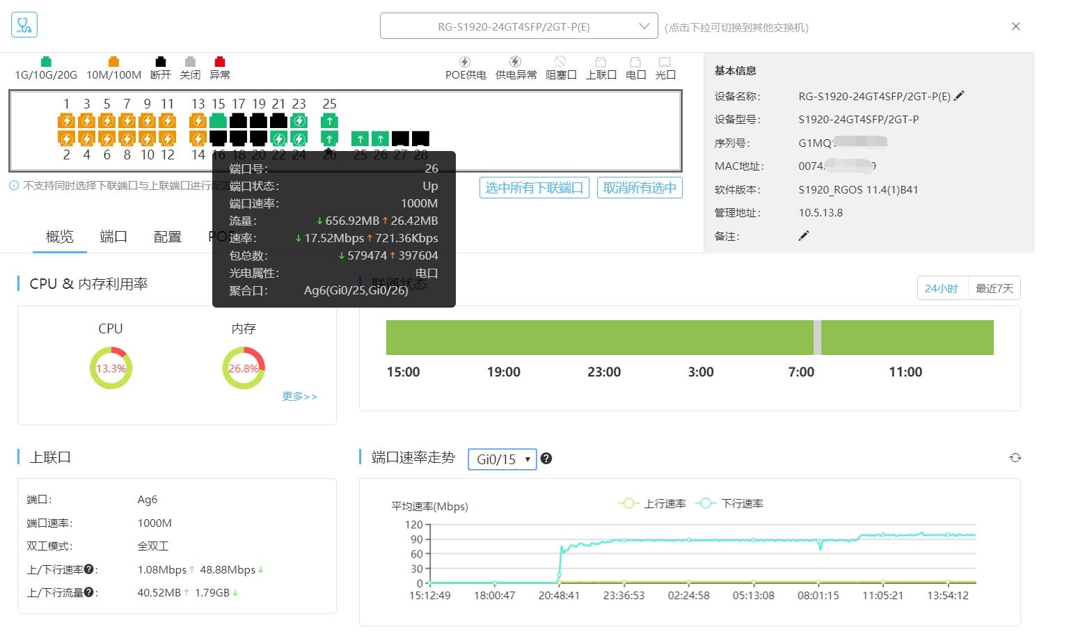Select switch port 10 in panel
1069x641 pixels.
(147, 139)
